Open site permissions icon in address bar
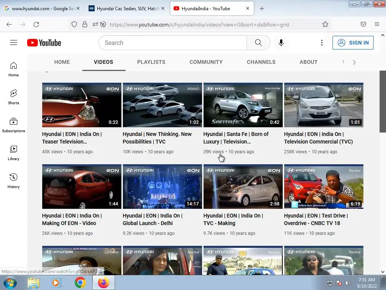386x290 pixels. [x=95, y=24]
